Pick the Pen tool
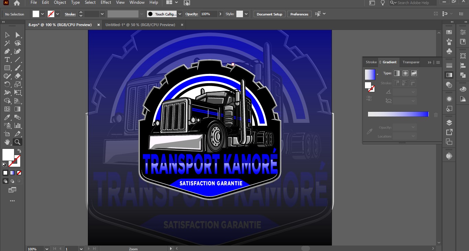This screenshot has height=251, width=469. coord(7,52)
